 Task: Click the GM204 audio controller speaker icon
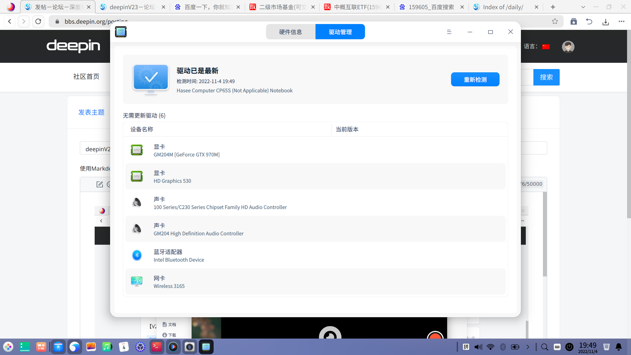137,229
